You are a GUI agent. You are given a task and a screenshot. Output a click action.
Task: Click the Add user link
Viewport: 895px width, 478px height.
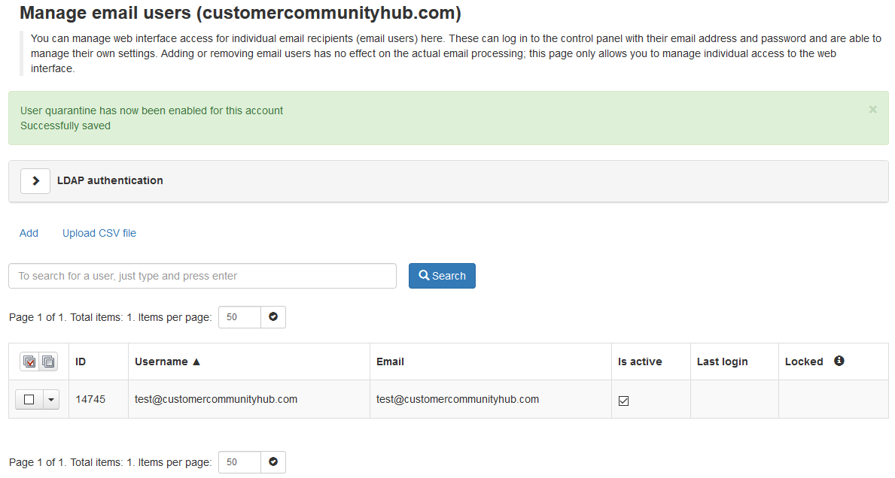[x=29, y=233]
